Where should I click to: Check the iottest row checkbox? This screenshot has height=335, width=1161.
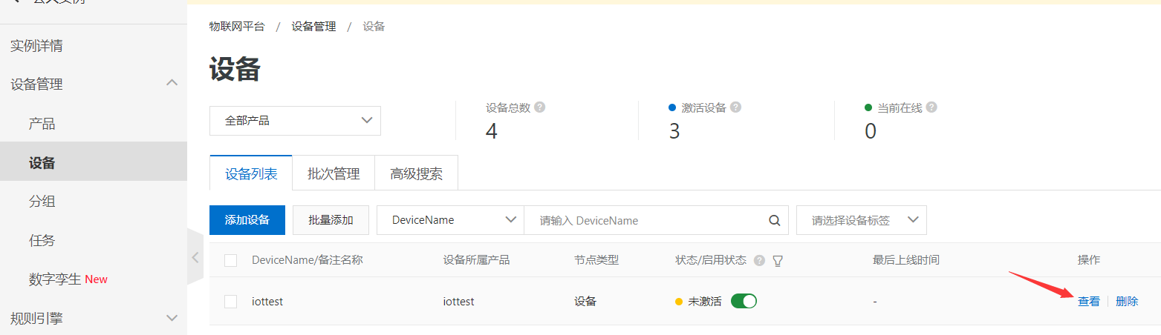coord(230,301)
